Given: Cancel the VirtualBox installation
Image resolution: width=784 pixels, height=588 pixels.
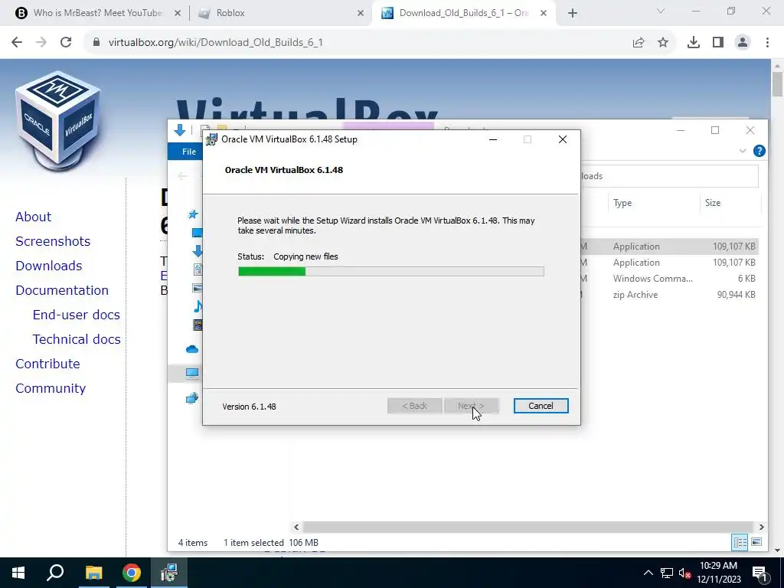Looking at the screenshot, I should (x=541, y=406).
